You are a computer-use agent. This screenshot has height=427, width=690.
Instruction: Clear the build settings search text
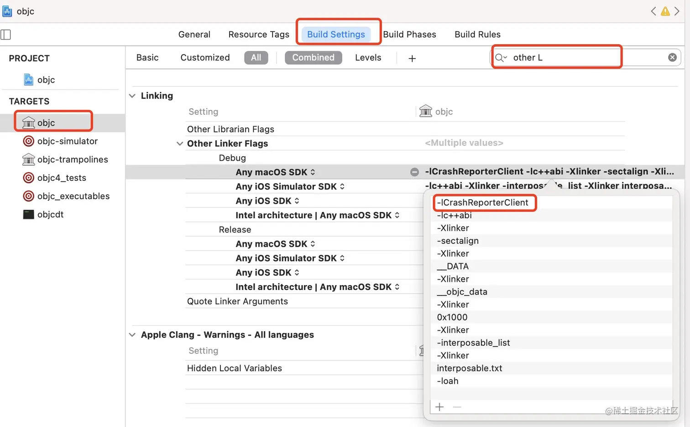672,58
